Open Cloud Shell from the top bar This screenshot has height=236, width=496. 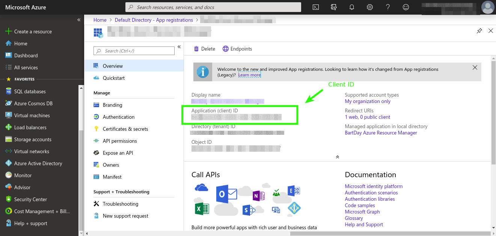coord(316,7)
